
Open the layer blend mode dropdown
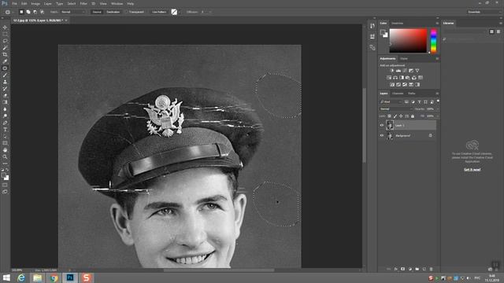pyautogui.click(x=395, y=109)
